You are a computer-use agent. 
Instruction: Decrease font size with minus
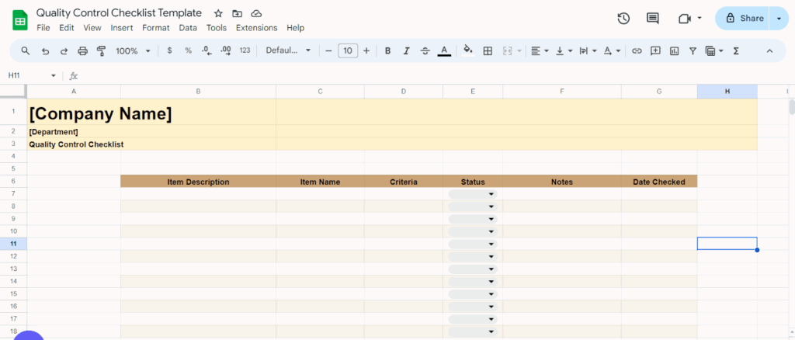coord(328,50)
